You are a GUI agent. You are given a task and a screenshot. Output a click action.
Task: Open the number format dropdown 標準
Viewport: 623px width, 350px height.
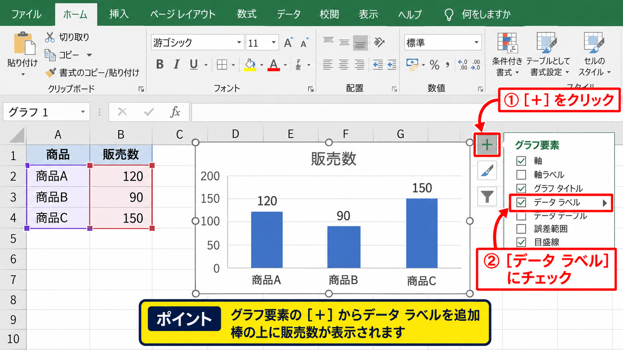[x=476, y=42]
